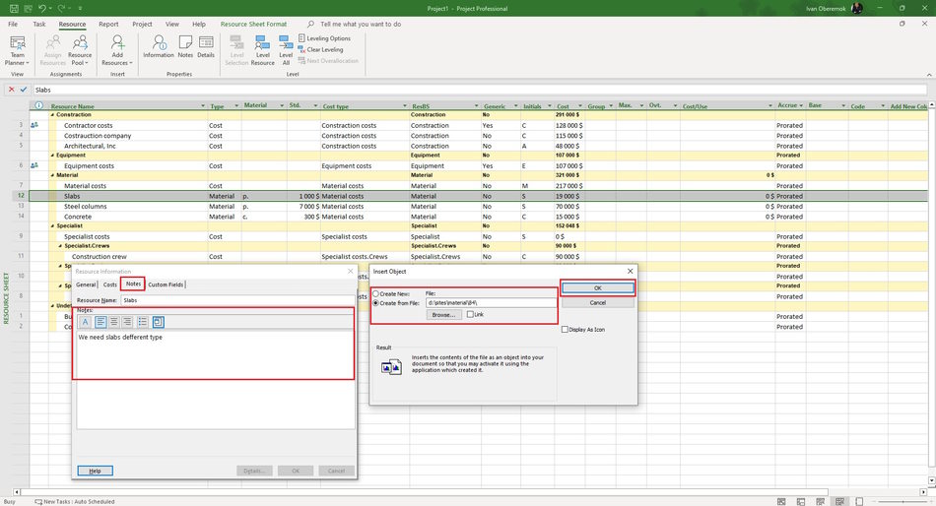Click the font format icon in Notes toolbar
The height and width of the screenshot is (506, 936).
[86, 322]
